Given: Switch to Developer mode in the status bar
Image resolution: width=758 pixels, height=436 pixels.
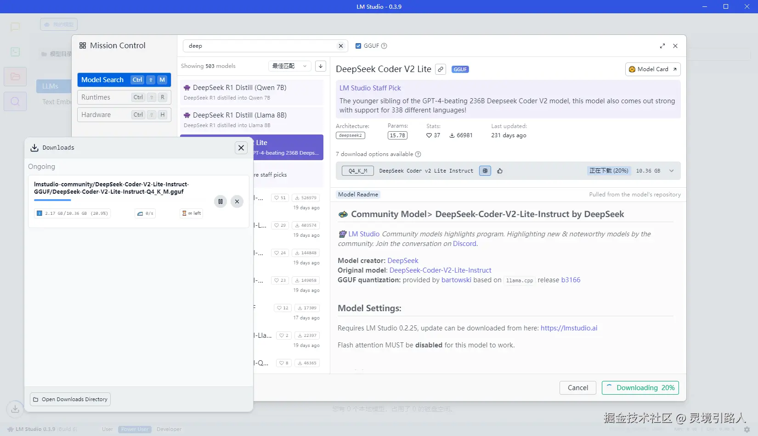Looking at the screenshot, I should (x=169, y=430).
